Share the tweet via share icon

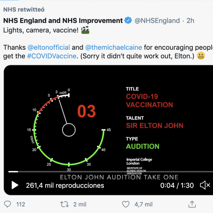192,204
